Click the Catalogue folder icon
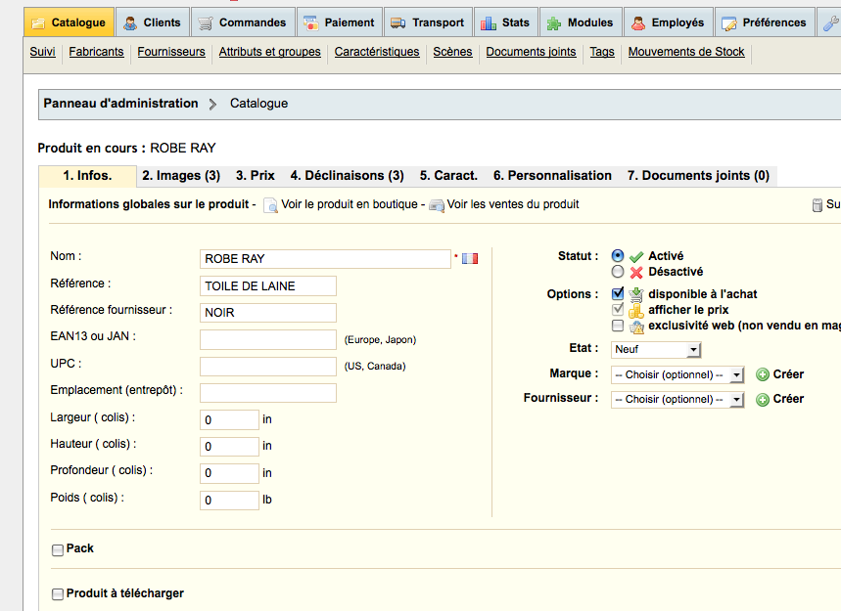 (38, 23)
